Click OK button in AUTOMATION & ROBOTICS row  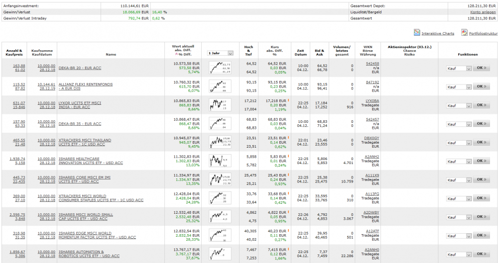[x=482, y=254]
